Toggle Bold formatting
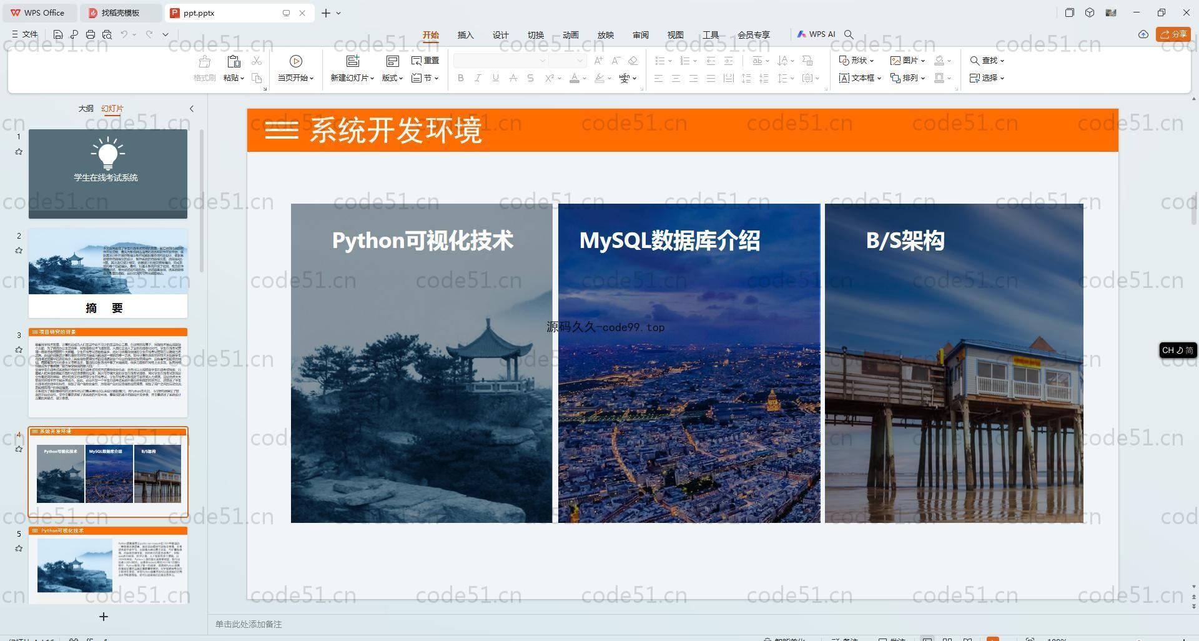1199x641 pixels. tap(461, 78)
